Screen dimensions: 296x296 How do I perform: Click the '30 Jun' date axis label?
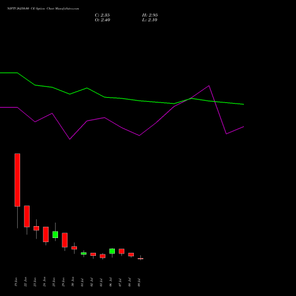point(73,282)
